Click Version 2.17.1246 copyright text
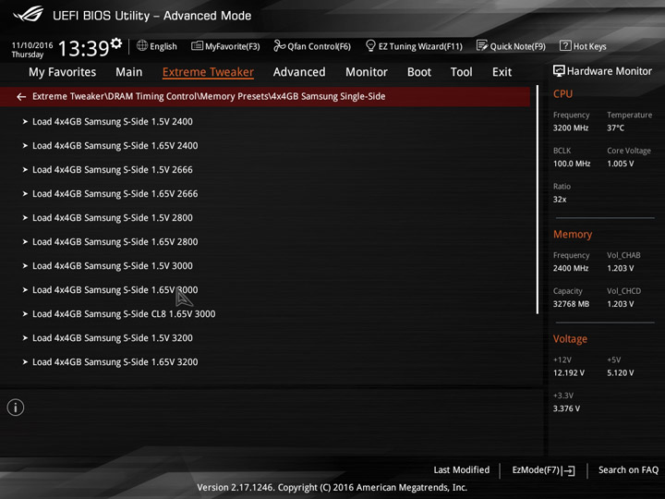 click(x=332, y=488)
